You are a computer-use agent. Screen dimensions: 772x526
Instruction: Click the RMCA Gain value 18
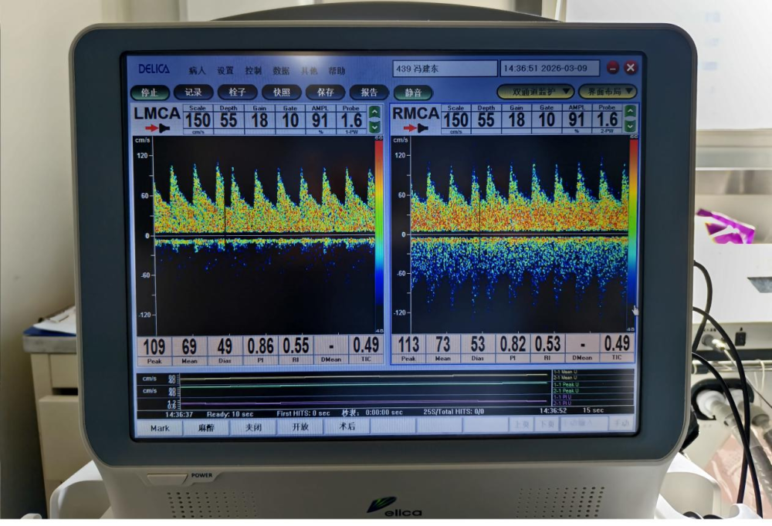516,120
